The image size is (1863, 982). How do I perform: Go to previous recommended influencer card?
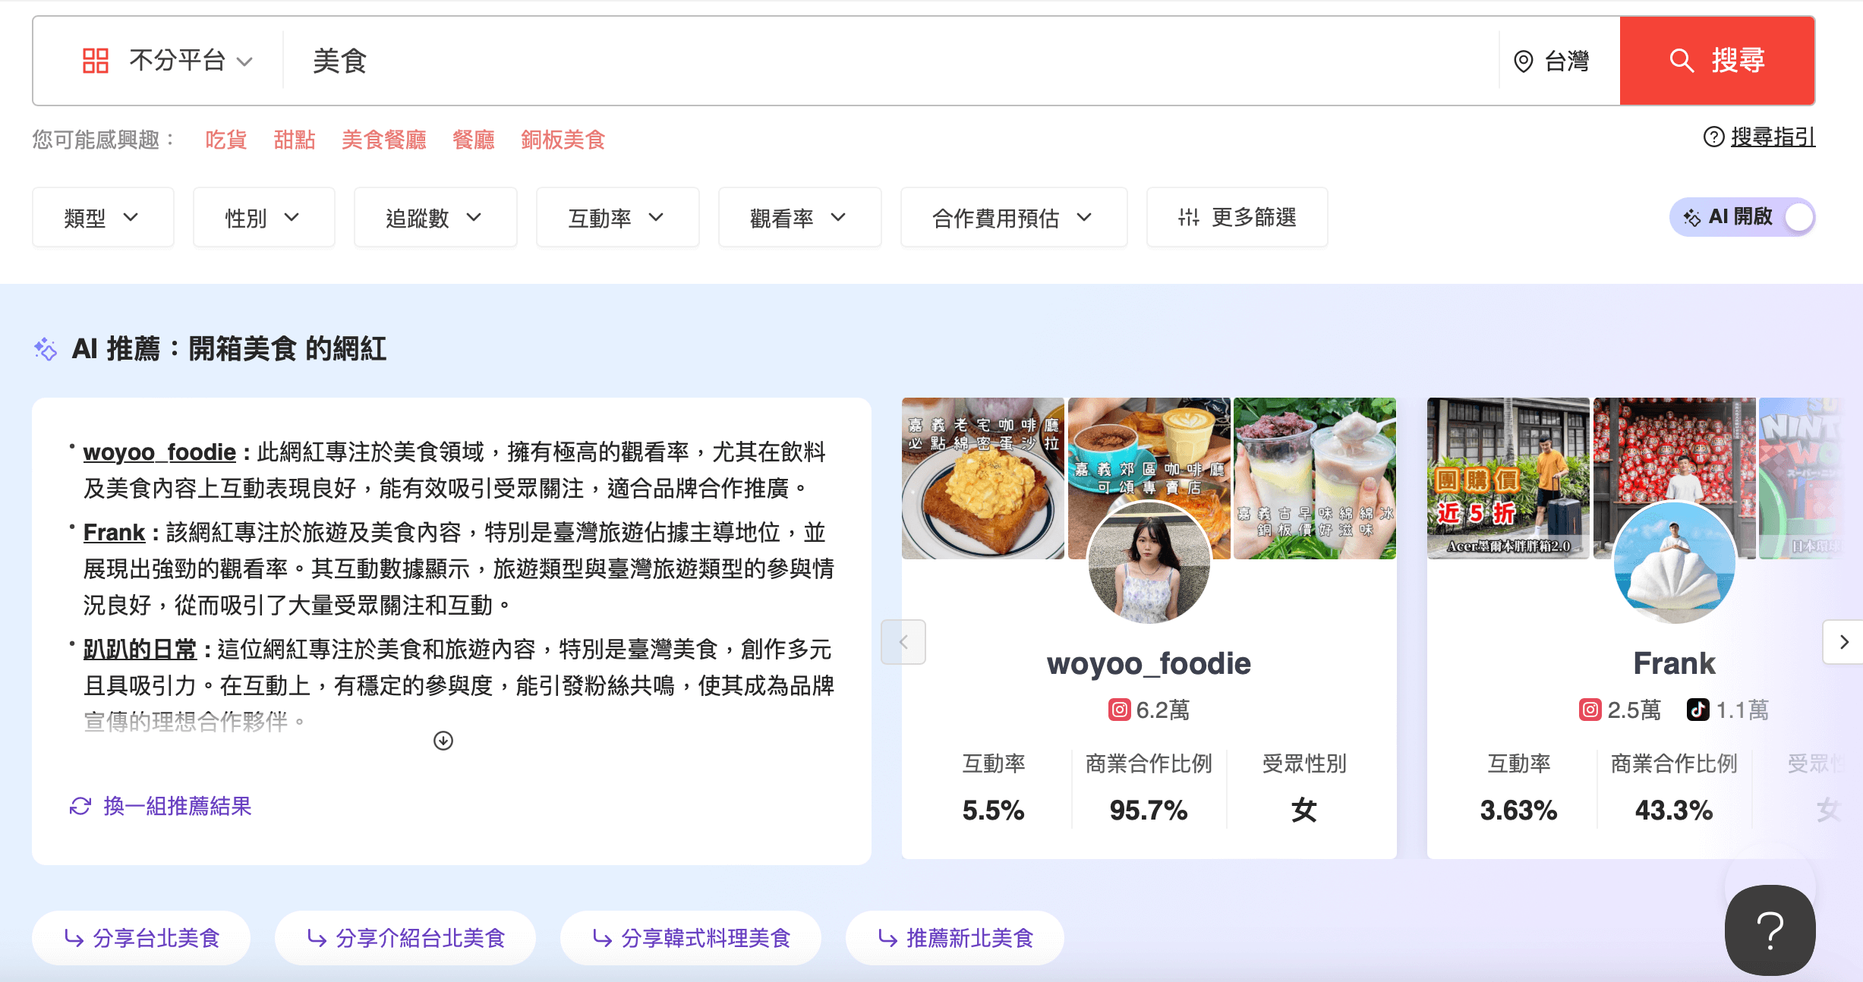click(x=903, y=642)
